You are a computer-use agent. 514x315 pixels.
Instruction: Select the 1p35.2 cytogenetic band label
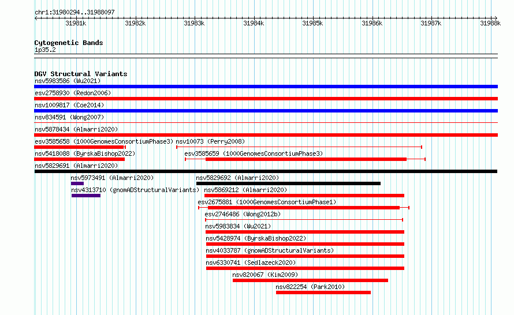click(45, 50)
